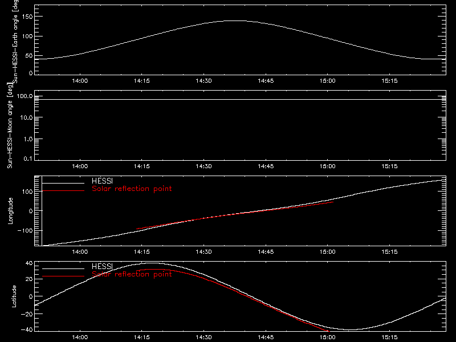Click 14:45 time label under Moon angle plot

[x=266, y=166]
